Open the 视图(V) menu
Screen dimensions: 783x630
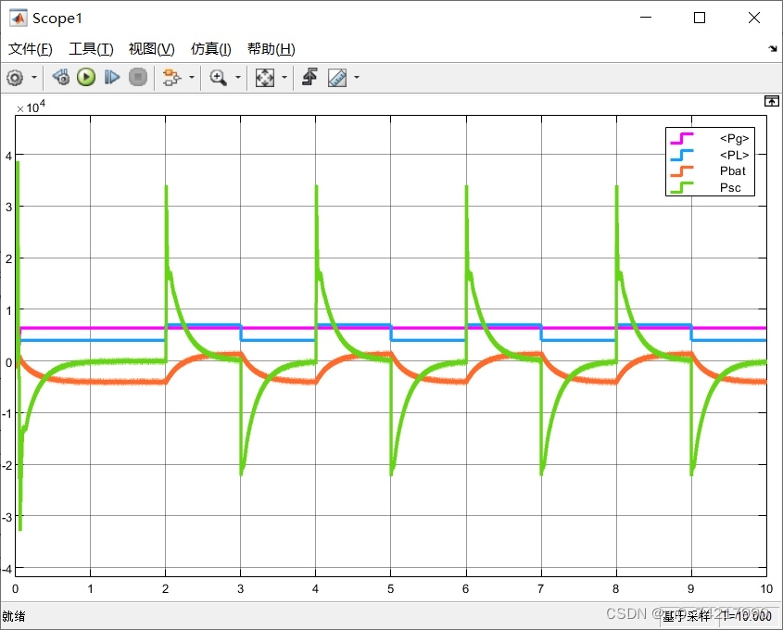click(x=151, y=49)
